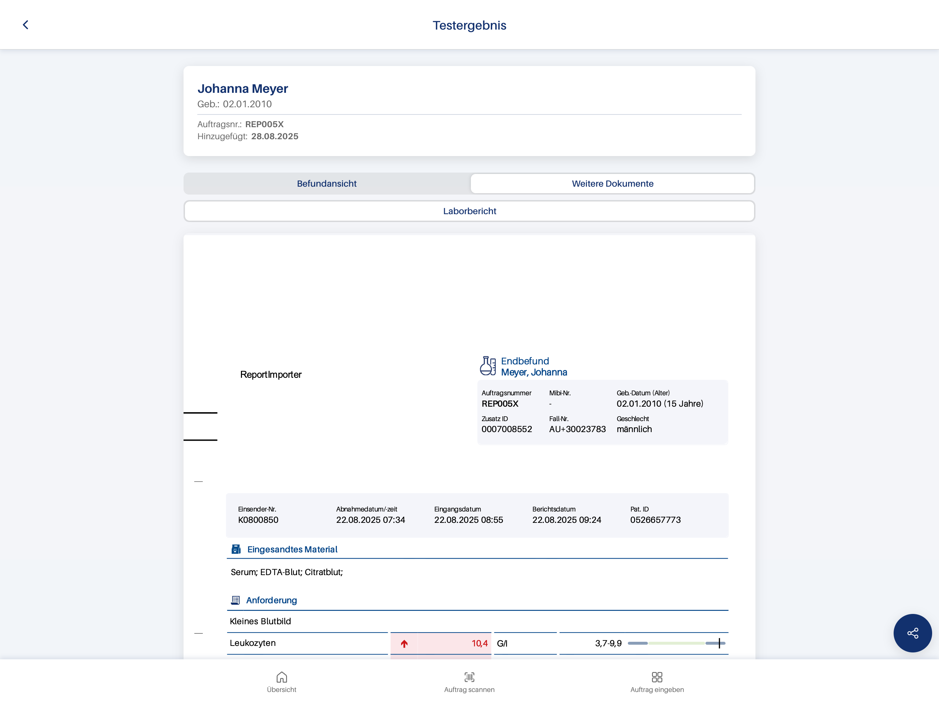Open Übersicht via the home icon
The image size is (939, 704).
pyautogui.click(x=281, y=677)
